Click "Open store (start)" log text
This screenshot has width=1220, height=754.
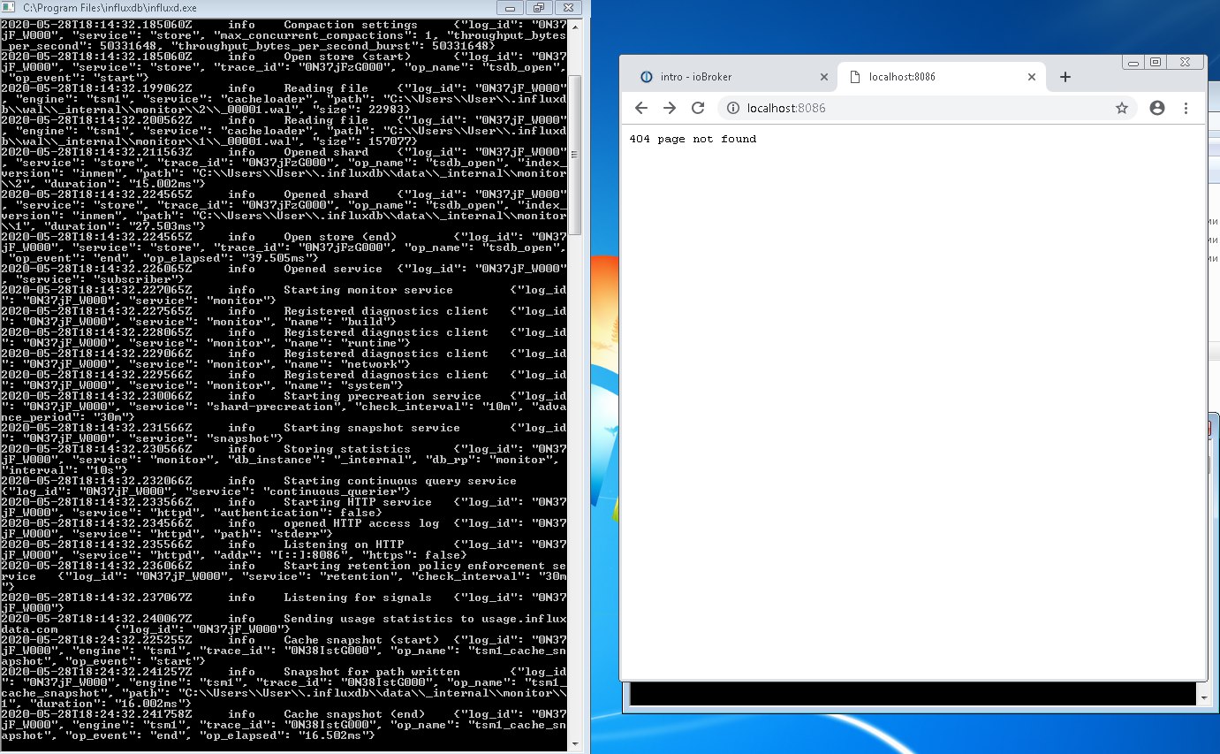tap(347, 57)
